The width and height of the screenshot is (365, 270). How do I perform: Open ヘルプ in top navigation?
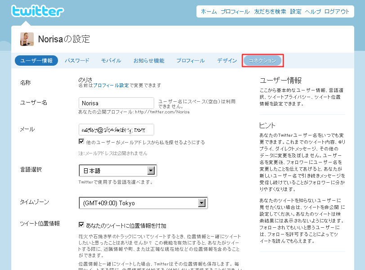pos(313,12)
